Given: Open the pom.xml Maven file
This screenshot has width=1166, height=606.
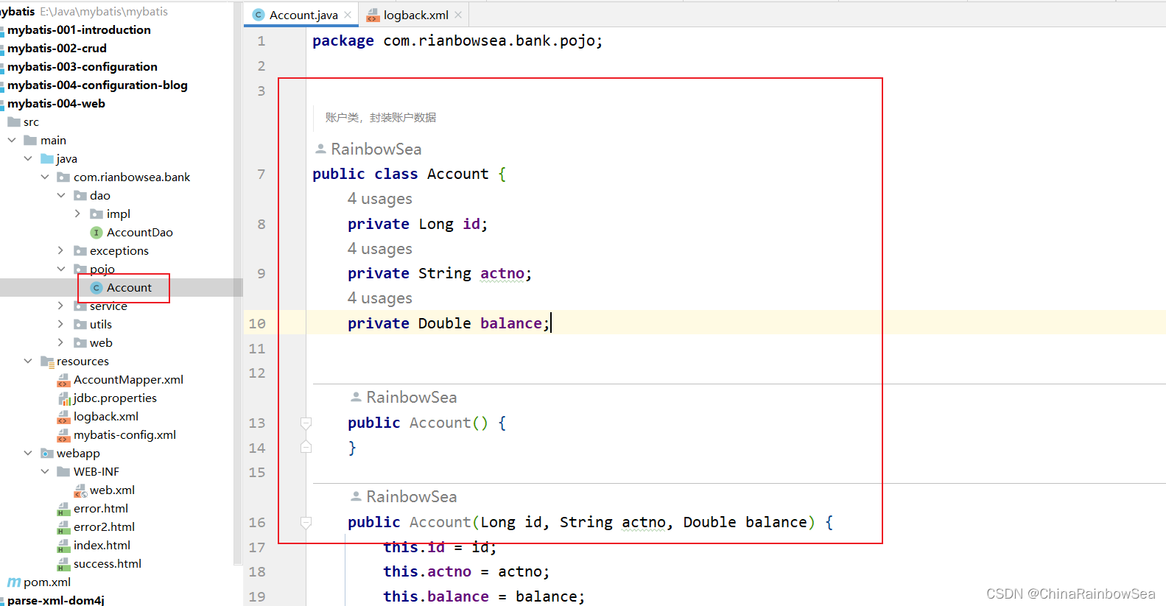Looking at the screenshot, I should coord(46,582).
